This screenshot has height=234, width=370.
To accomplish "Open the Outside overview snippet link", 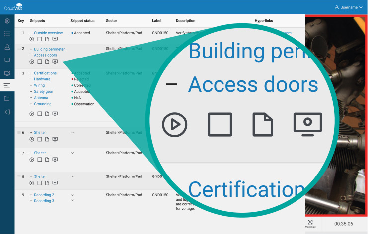I will [48, 33].
